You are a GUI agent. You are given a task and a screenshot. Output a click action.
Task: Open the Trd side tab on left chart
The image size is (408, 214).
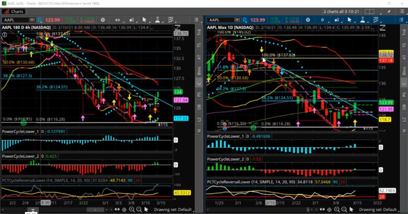tap(199, 32)
